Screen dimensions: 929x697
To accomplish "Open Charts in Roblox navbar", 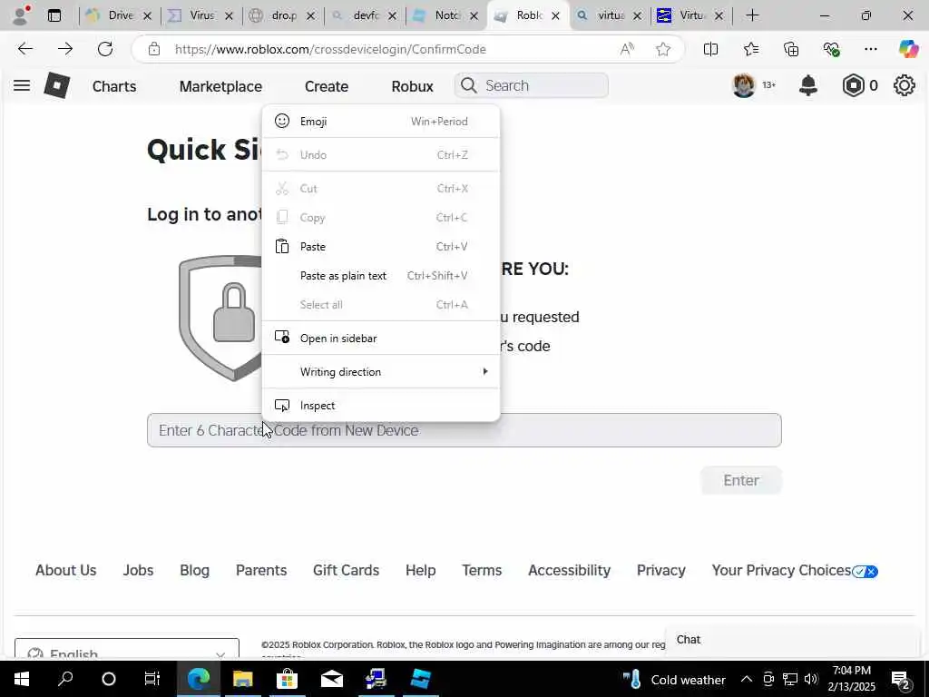I will [114, 86].
